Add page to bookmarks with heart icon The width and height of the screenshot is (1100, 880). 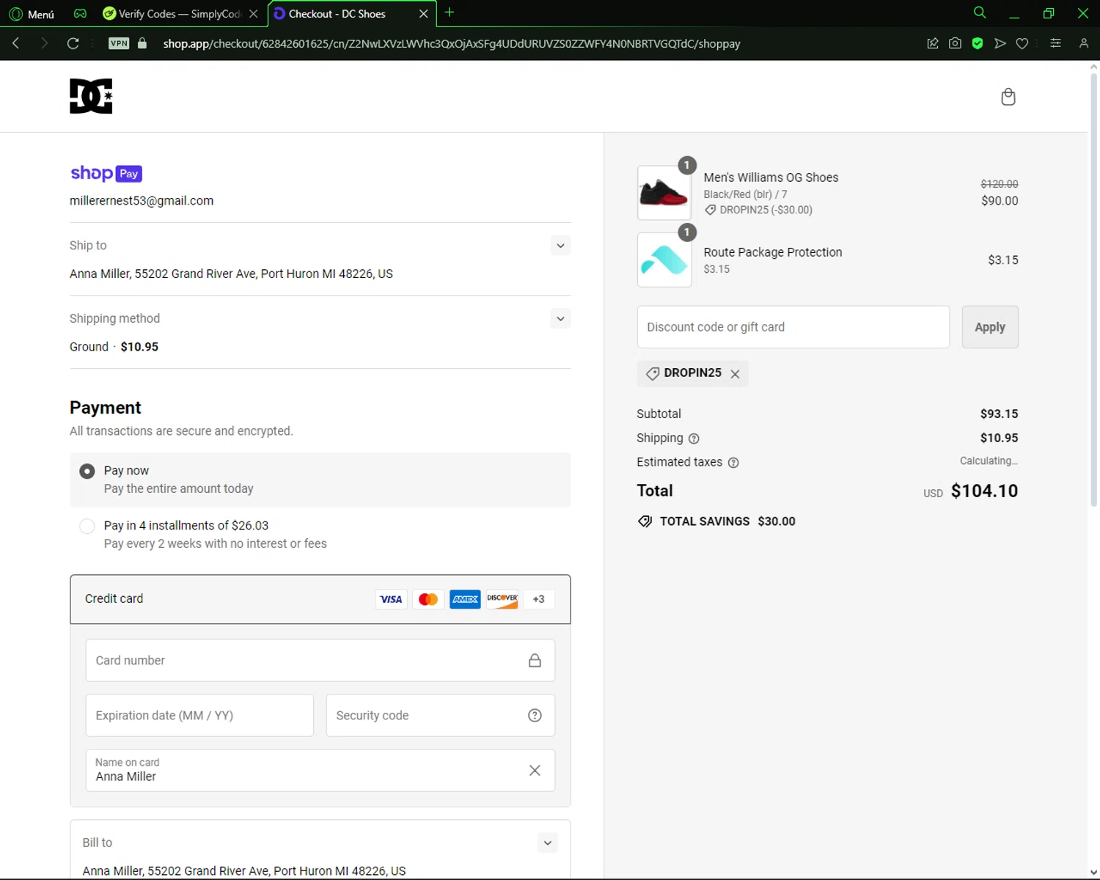point(1022,43)
